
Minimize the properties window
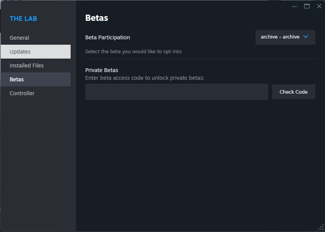tap(295, 7)
